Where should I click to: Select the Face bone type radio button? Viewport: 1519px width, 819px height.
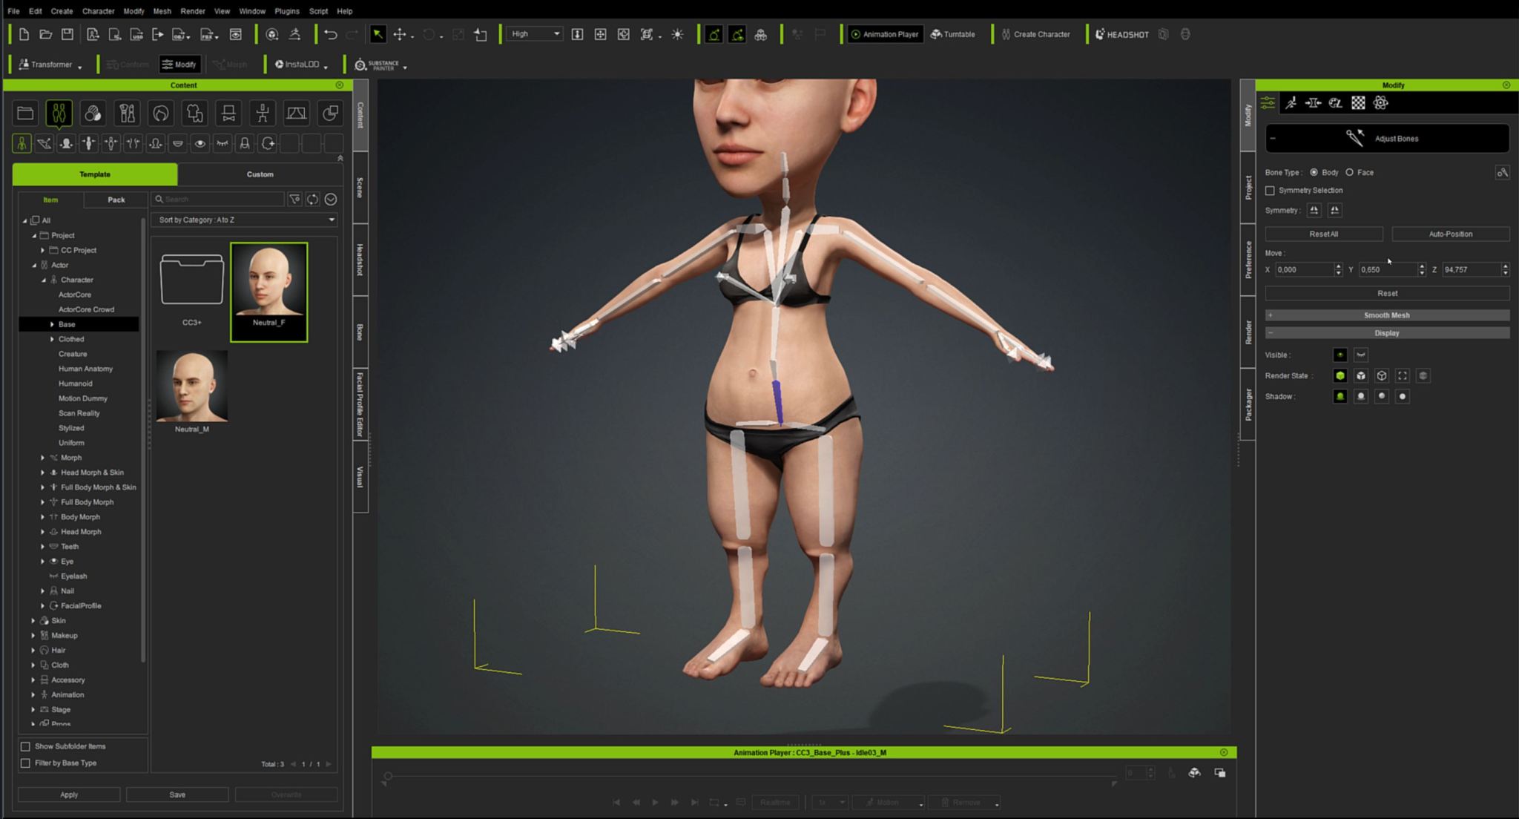[1349, 173]
